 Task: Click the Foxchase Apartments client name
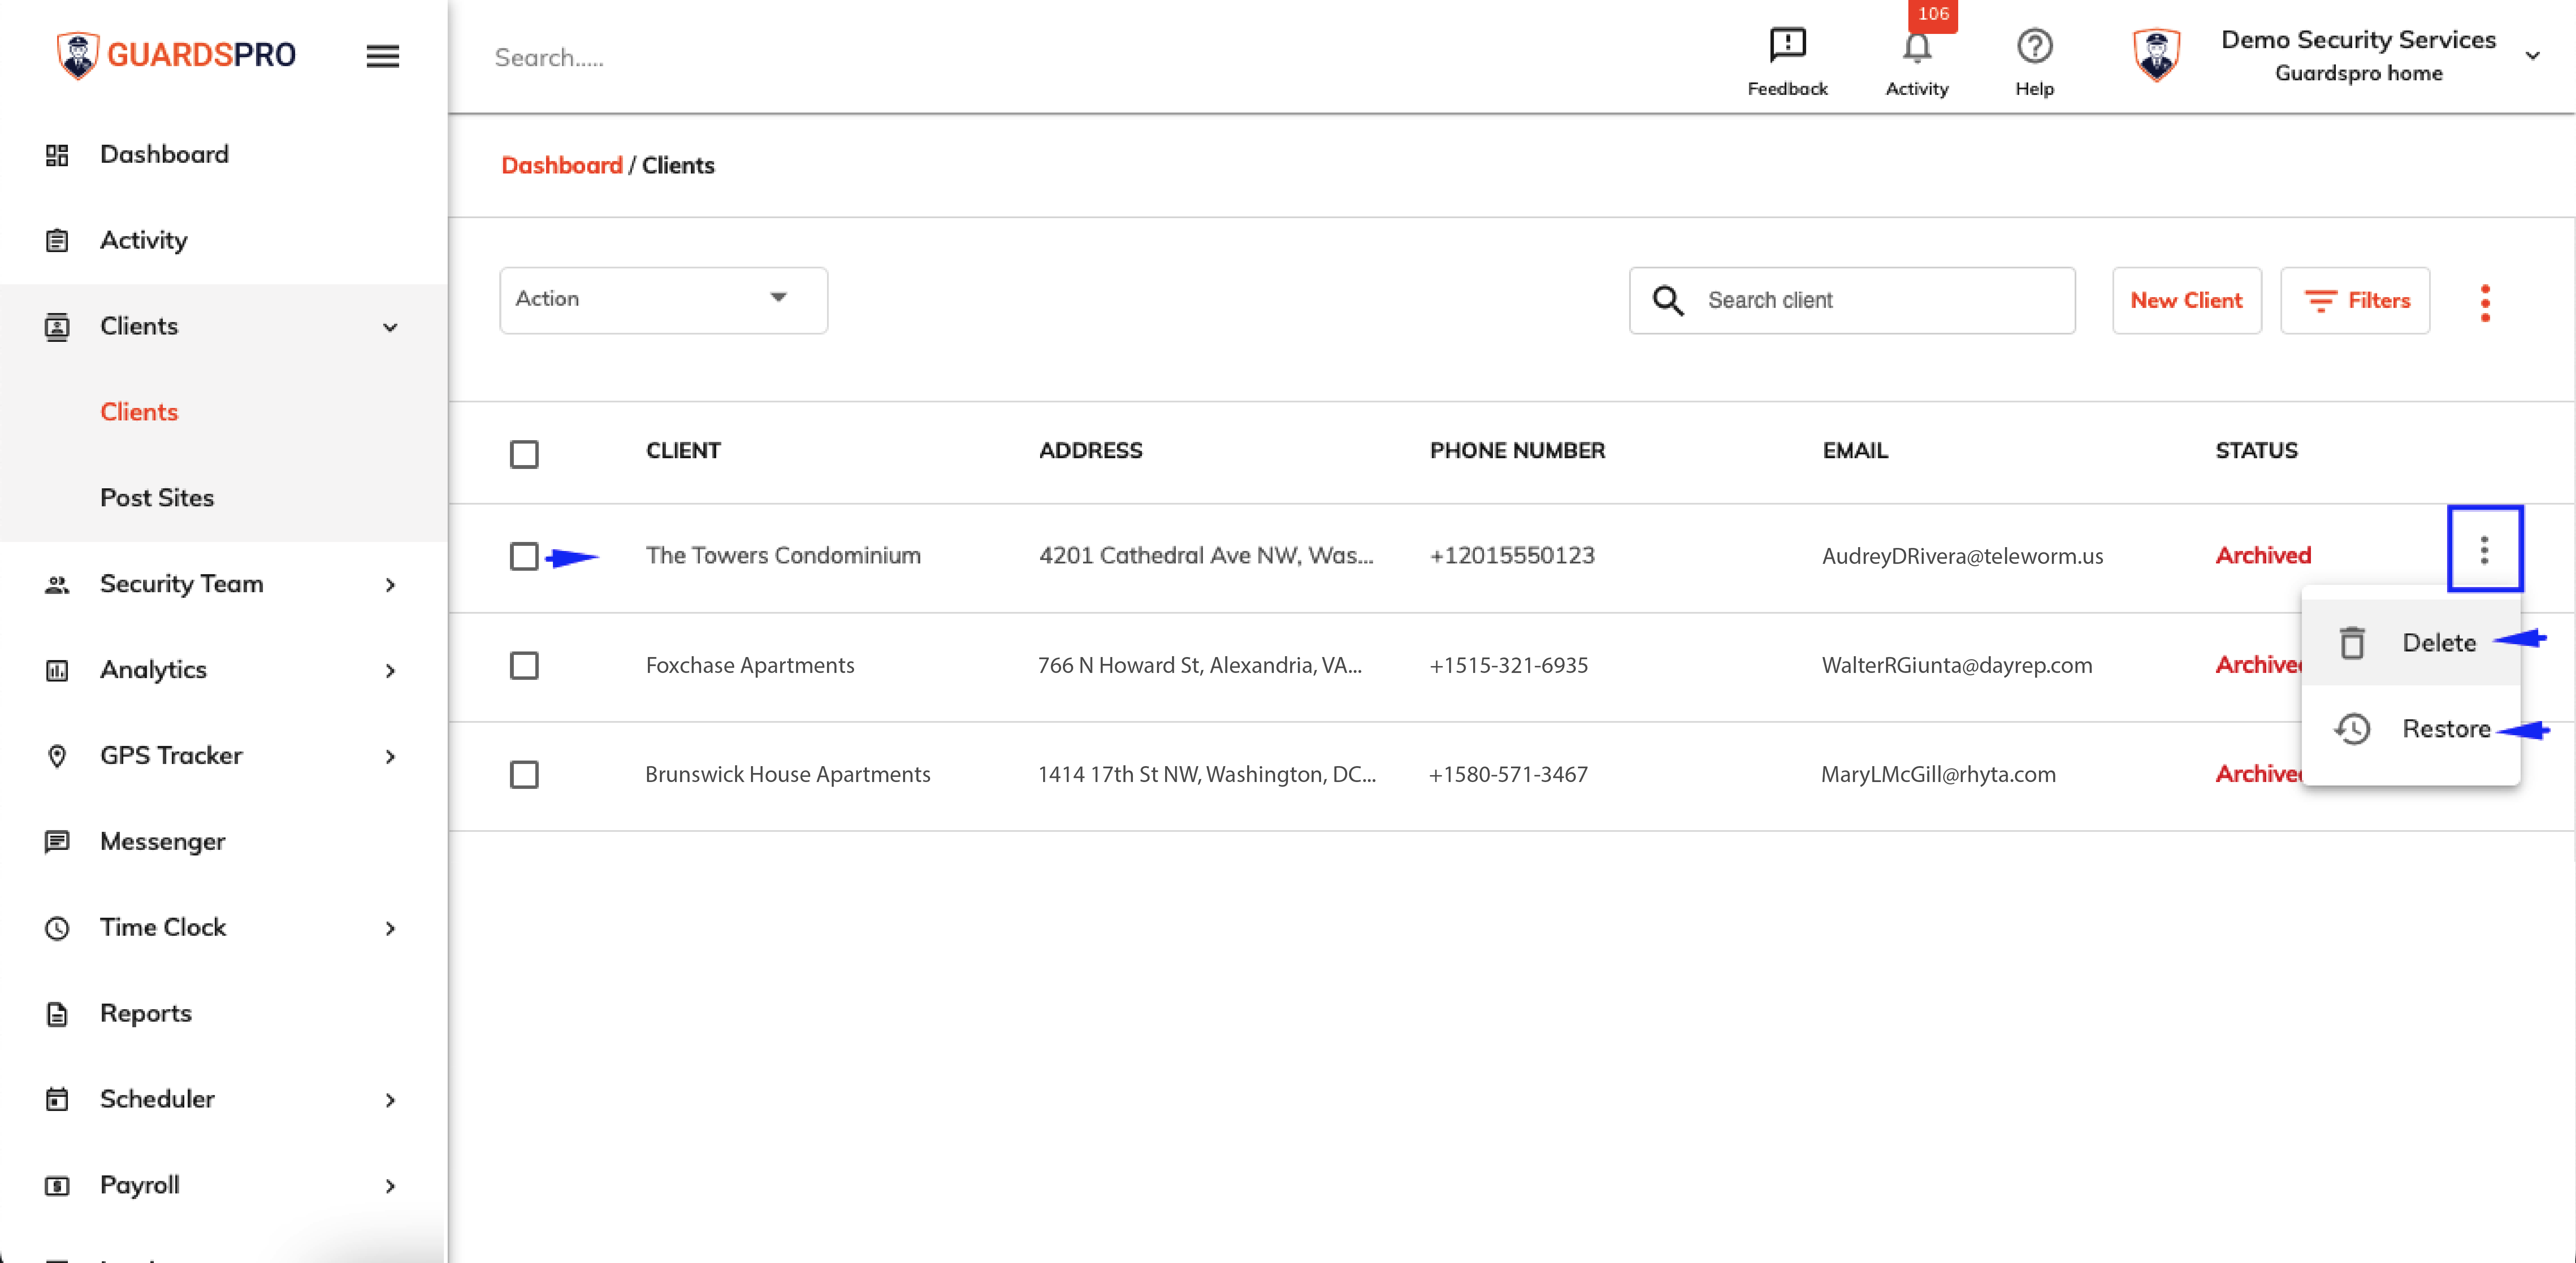(x=750, y=666)
